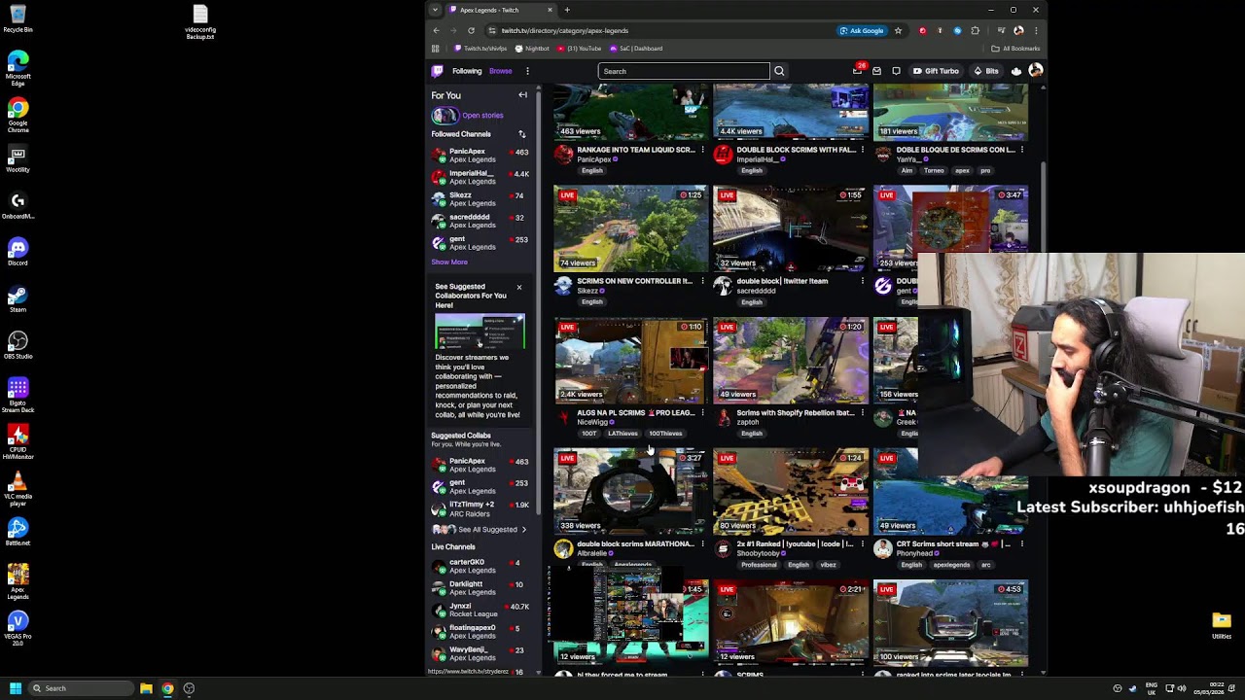
Task: Open All Bookmarks folder
Action: pyautogui.click(x=1016, y=49)
